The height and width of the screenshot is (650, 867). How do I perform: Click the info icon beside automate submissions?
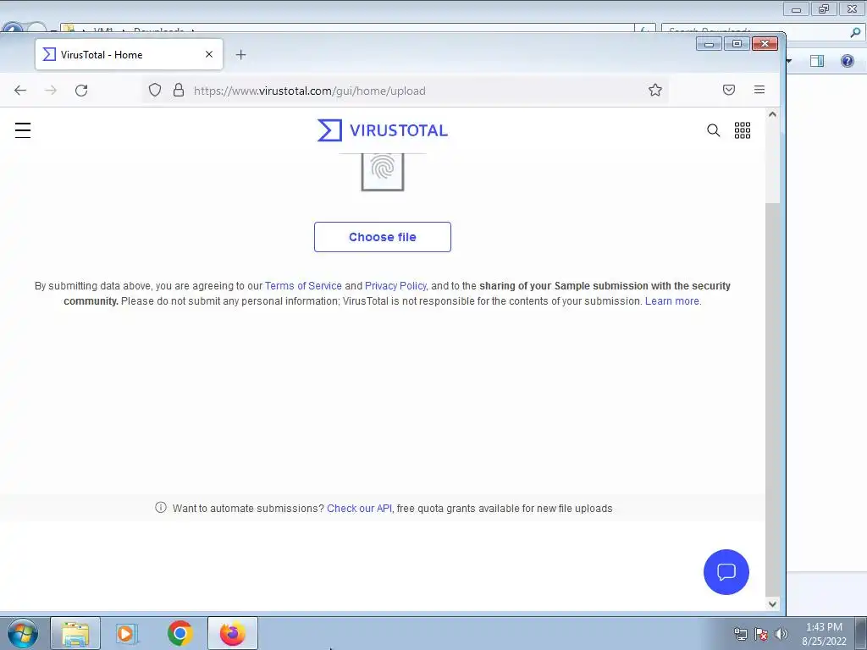pyautogui.click(x=160, y=508)
